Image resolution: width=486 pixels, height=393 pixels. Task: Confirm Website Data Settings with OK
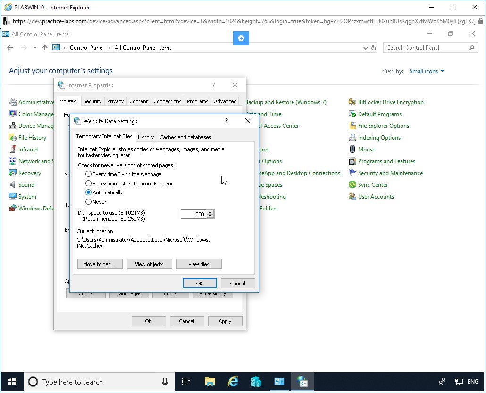[x=199, y=283]
